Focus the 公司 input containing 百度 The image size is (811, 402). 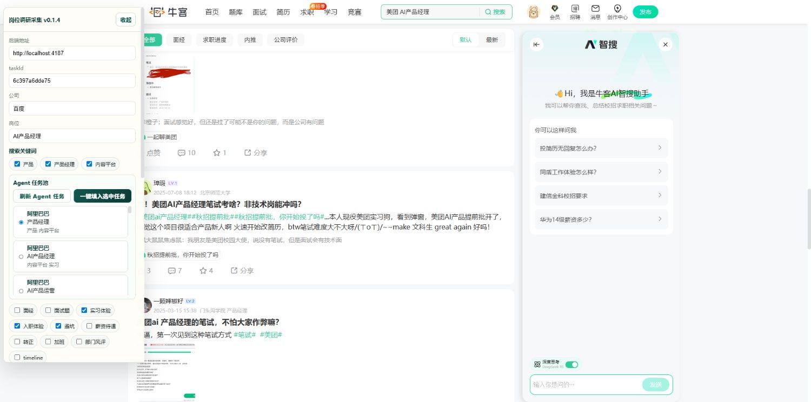pos(72,108)
